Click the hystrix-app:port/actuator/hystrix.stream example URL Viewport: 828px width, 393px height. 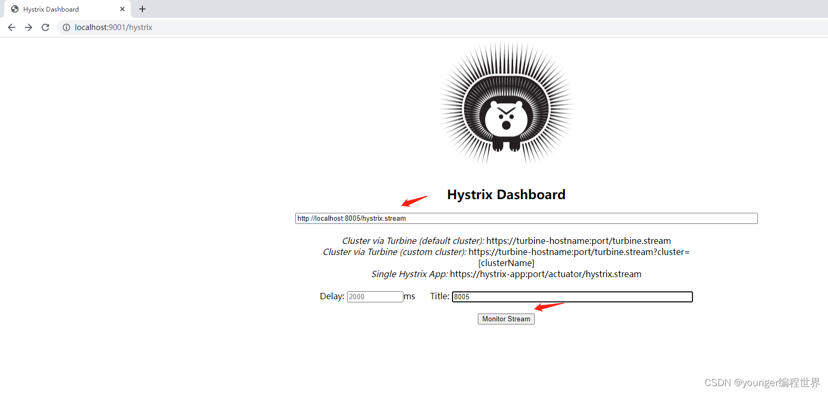click(x=546, y=274)
